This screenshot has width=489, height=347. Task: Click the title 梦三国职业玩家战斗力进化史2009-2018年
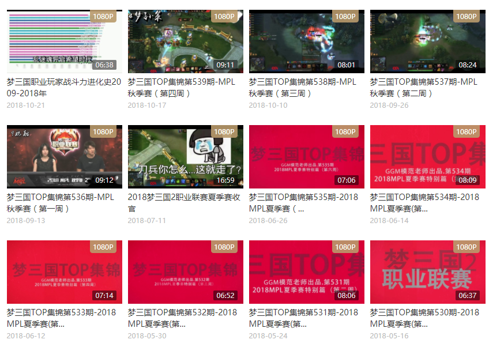pos(64,88)
